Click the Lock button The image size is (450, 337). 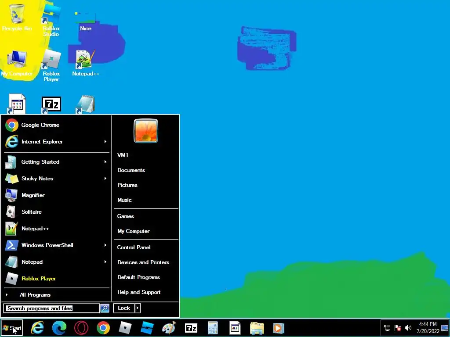(124, 308)
